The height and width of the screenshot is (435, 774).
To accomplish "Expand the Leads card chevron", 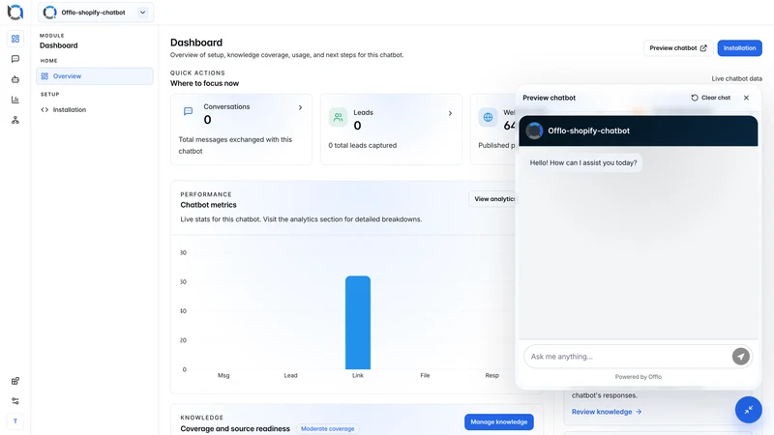I will click(450, 113).
